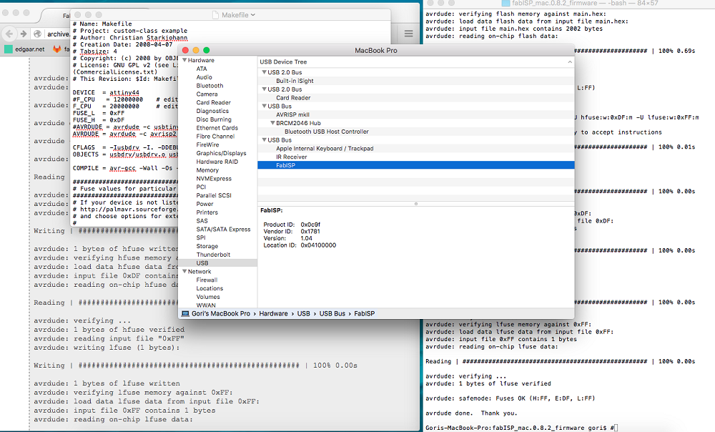Image resolution: width=715 pixels, height=432 pixels.
Task: Select Parallel SCSI in Hardware list
Action: coord(214,195)
